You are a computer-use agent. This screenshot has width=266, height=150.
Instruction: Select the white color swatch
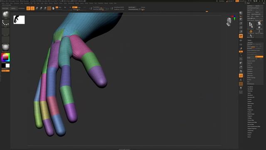tap(7, 65)
